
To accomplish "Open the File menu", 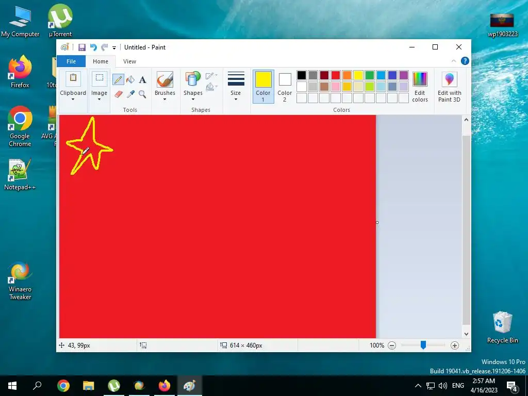I will click(71, 61).
